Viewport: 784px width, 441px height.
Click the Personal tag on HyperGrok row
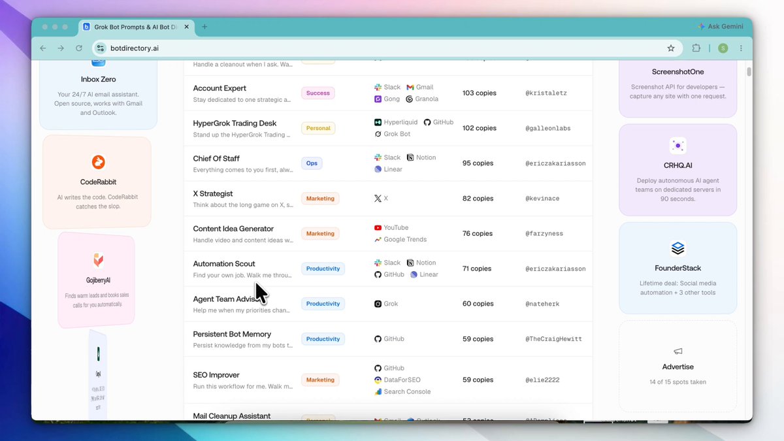pyautogui.click(x=318, y=128)
